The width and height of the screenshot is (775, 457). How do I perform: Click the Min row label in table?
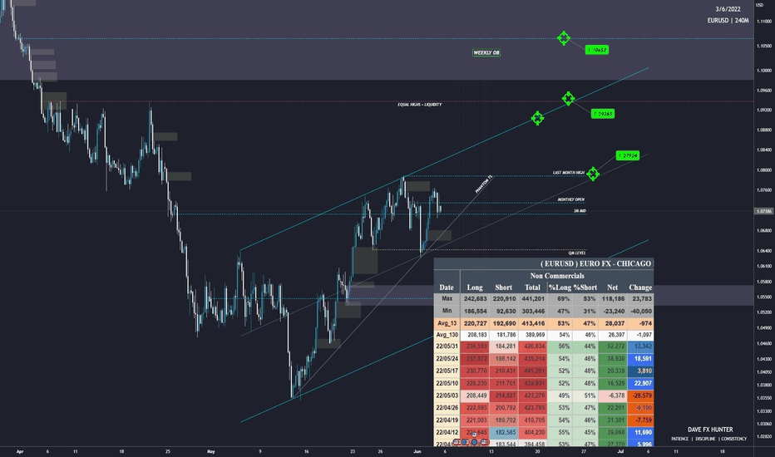click(447, 312)
